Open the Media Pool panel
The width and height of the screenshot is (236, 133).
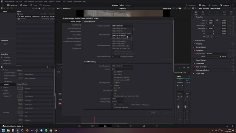coord(12,5)
